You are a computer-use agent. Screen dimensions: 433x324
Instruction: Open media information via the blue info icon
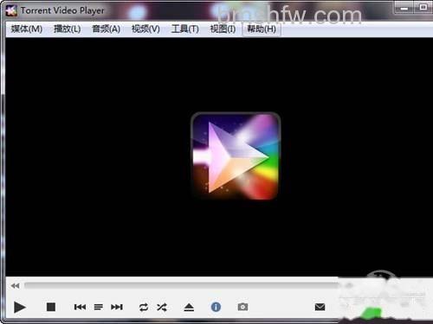click(216, 307)
